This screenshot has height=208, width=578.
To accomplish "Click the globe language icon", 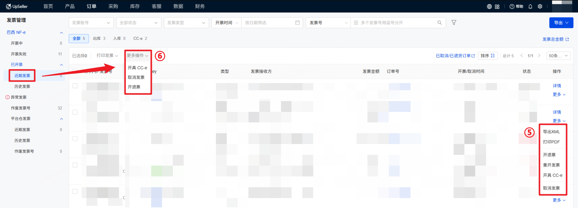I will coord(489,6).
